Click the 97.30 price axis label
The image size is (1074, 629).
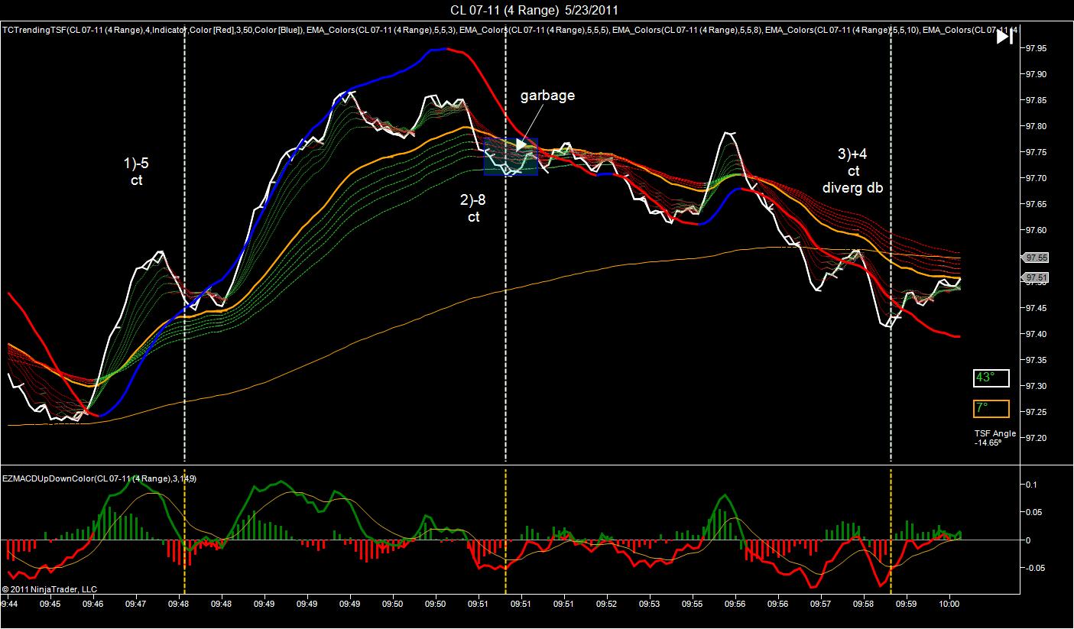click(1036, 386)
